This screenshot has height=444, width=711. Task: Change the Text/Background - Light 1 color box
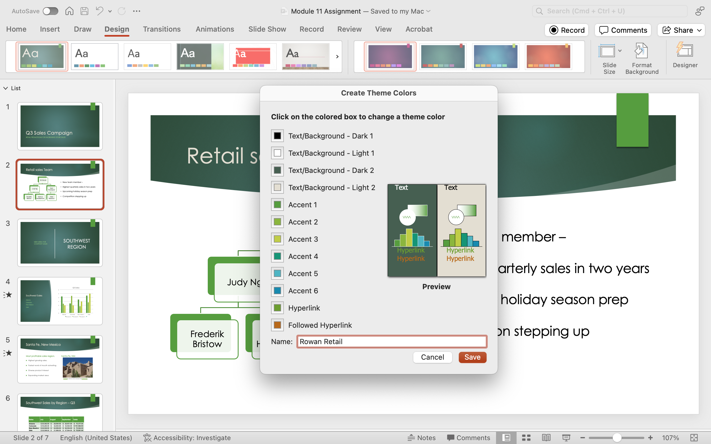(277, 153)
